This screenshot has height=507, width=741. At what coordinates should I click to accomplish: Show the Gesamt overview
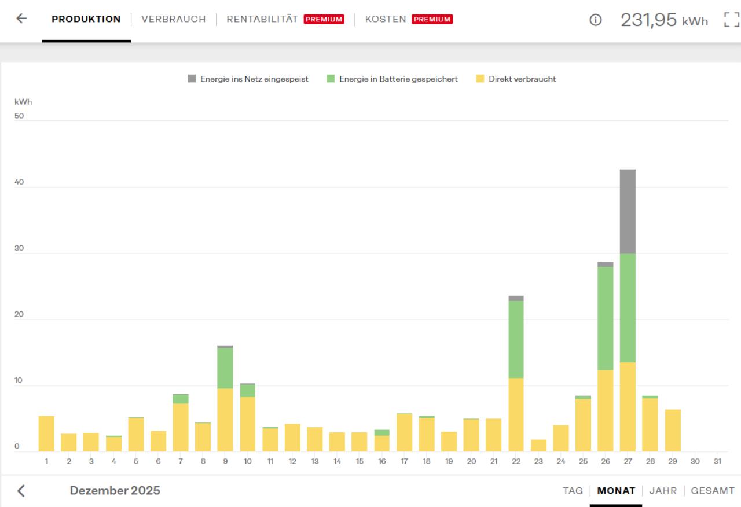713,491
